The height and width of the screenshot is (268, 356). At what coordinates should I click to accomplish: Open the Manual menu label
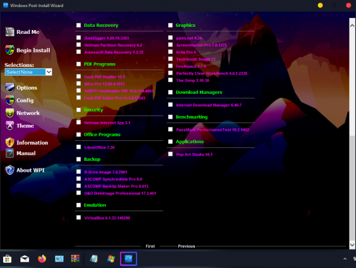click(x=26, y=153)
